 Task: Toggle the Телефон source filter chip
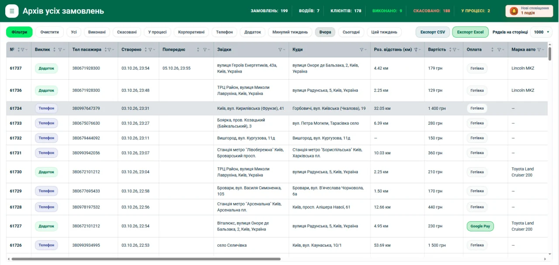pos(224,32)
